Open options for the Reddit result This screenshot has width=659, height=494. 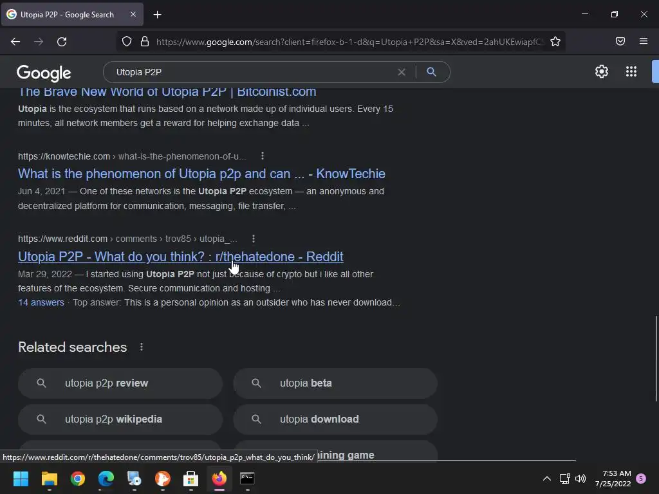click(253, 239)
